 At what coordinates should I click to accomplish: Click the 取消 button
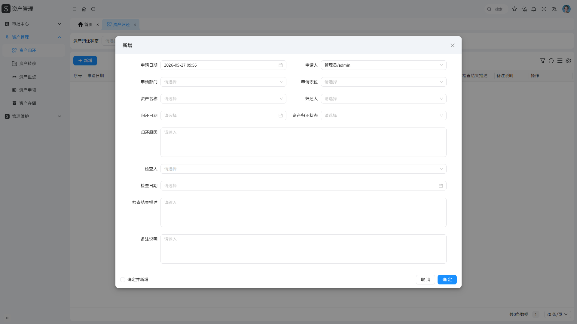coord(426,280)
